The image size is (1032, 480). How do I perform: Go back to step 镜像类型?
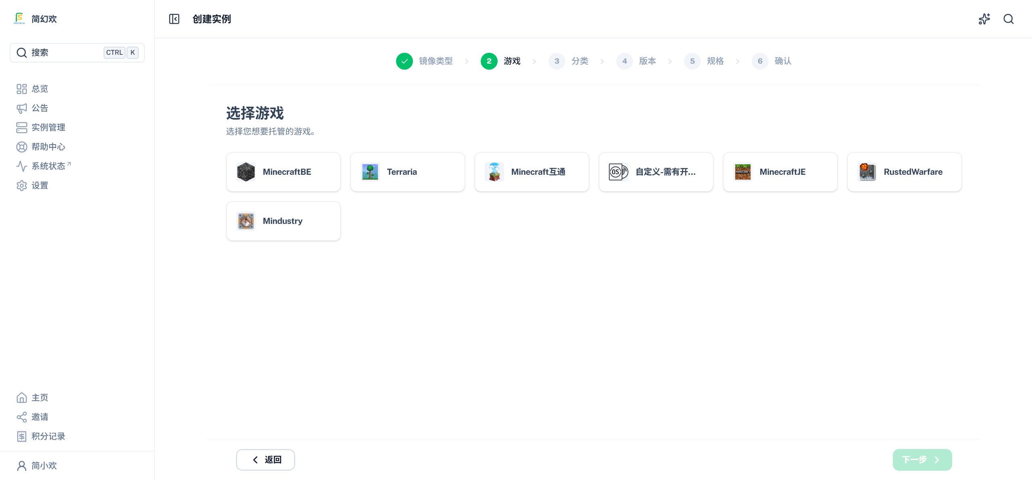click(424, 61)
